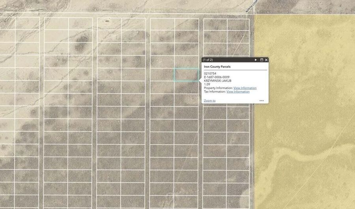Screen dimensions: 355x209
Task: Select the highlighted cyan parcel
Action: point(186,75)
